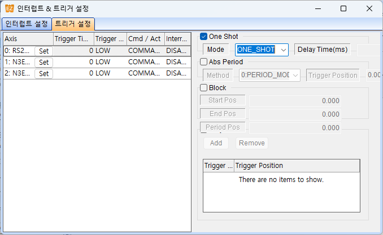Click the Period Pos value field
The width and height of the screenshot is (383, 235).
pos(295,128)
